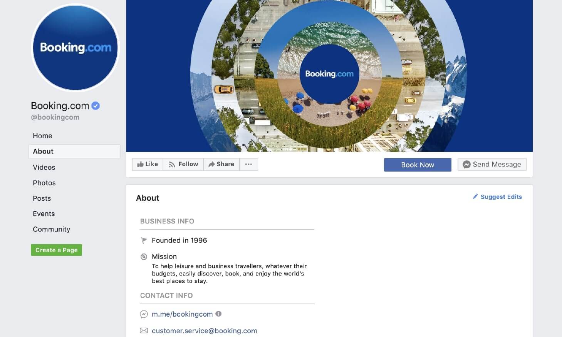
Task: Open the Home section in sidebar
Action: (42, 136)
